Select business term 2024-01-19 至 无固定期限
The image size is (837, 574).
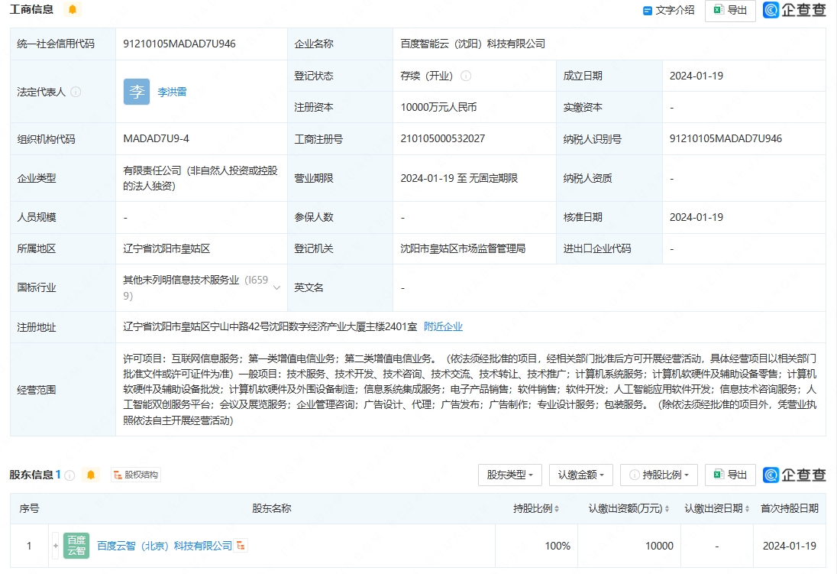pyautogui.click(x=459, y=179)
